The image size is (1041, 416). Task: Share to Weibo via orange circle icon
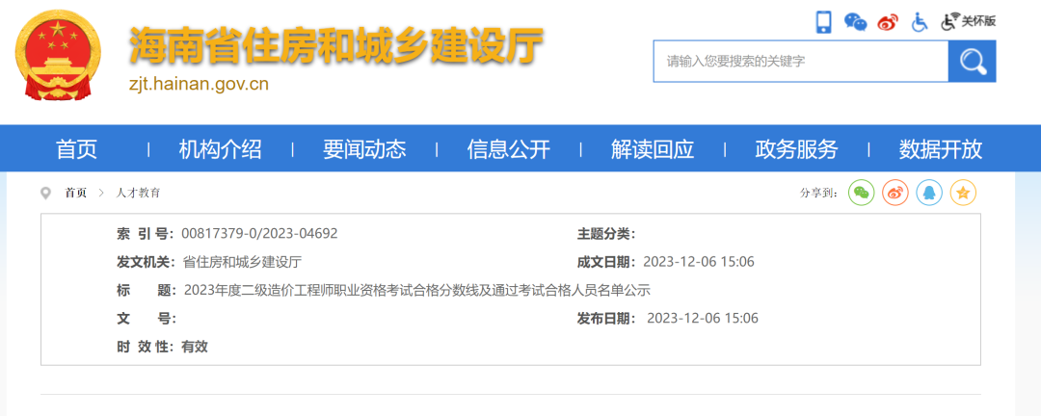click(895, 193)
